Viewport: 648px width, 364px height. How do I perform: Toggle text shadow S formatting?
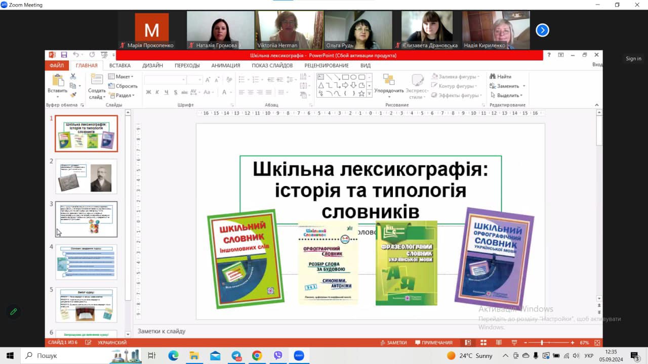click(176, 92)
